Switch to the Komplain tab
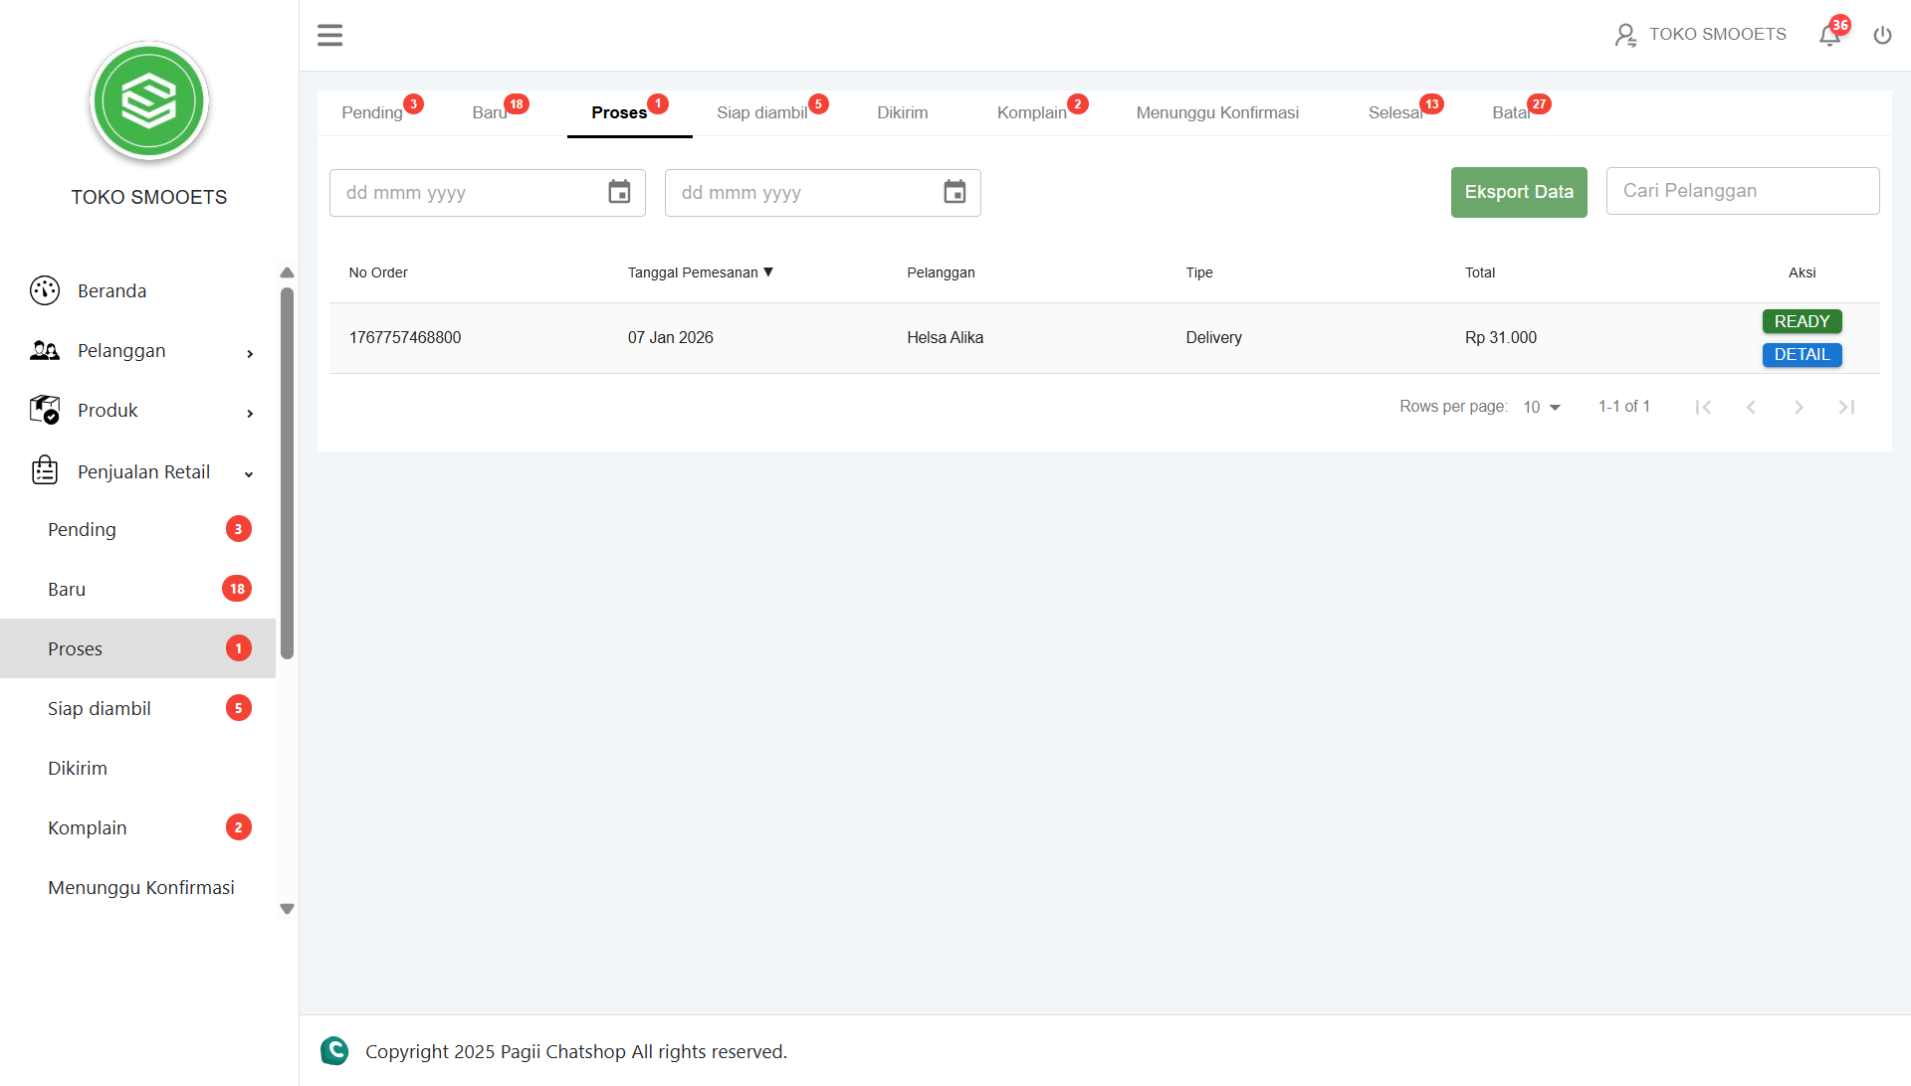Screen dimensions: 1911x1086 [1032, 113]
